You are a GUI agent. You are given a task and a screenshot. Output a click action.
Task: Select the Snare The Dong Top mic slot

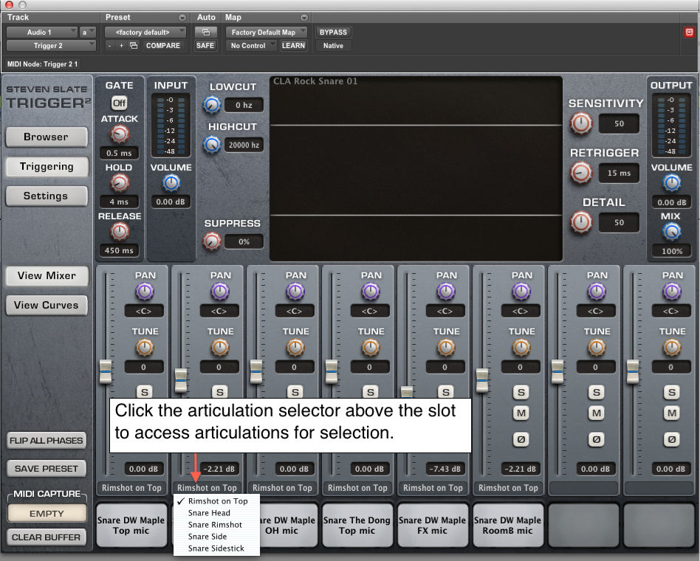pyautogui.click(x=357, y=525)
